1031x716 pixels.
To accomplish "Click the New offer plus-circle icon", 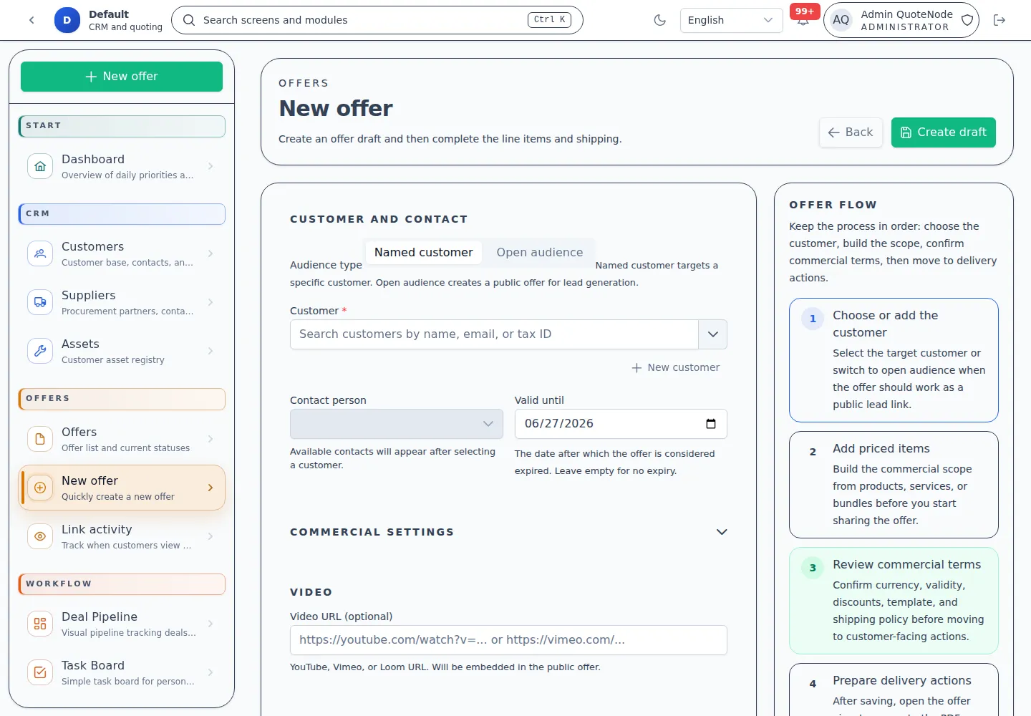I will 40,488.
